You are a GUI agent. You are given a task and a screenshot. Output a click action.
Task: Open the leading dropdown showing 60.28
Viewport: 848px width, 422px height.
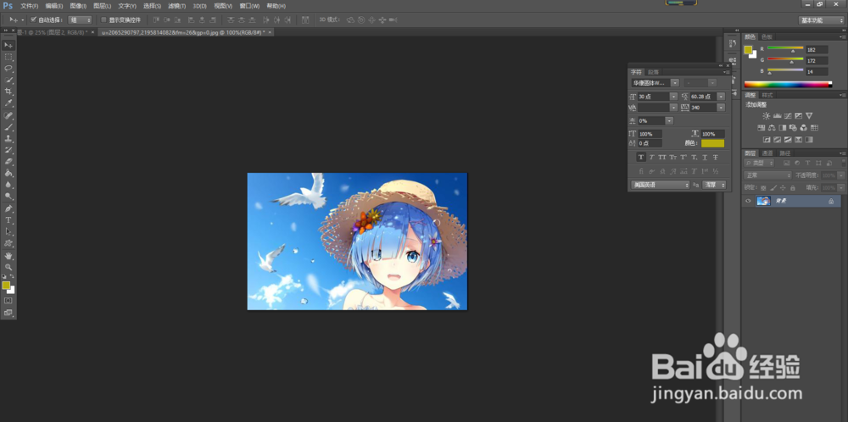tap(720, 97)
